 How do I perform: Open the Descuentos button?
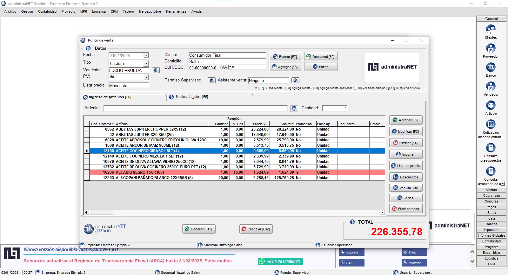pos(406,177)
